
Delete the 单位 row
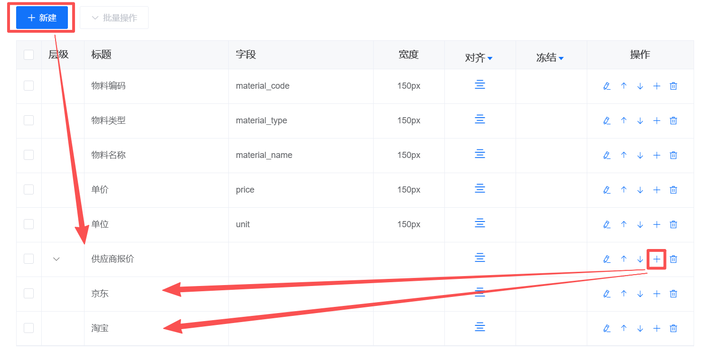673,224
